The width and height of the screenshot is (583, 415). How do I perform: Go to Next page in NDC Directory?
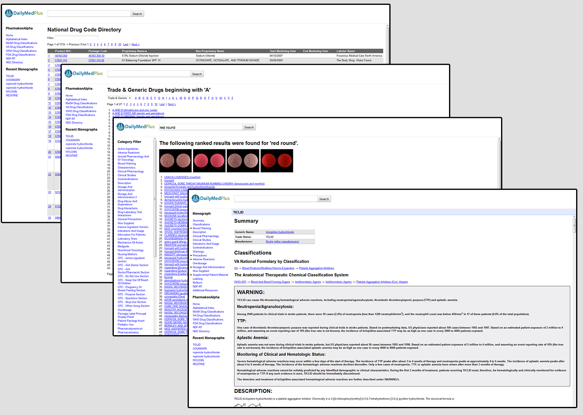click(x=136, y=44)
